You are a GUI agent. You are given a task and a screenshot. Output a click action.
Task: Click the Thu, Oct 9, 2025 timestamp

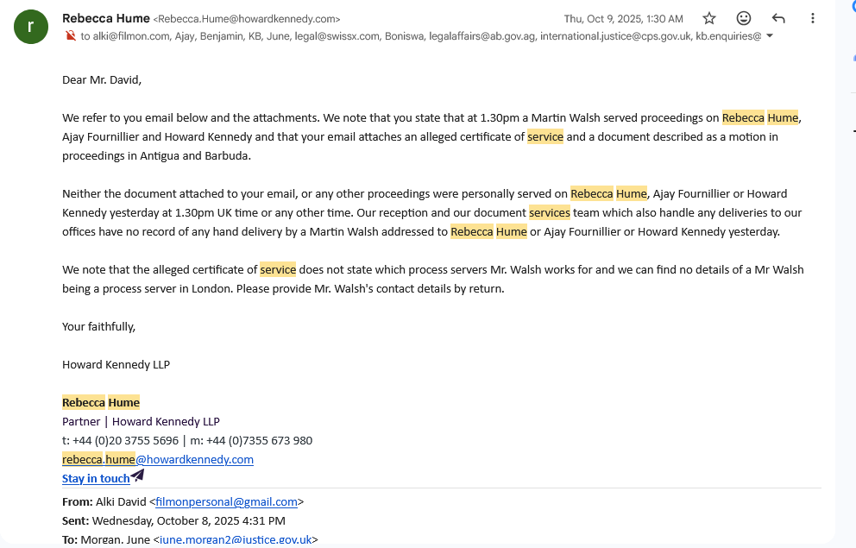(623, 19)
